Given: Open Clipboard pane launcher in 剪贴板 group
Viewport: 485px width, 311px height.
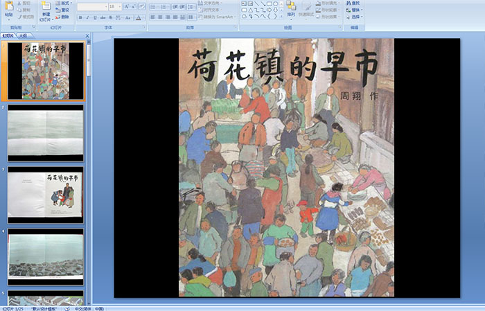Looking at the screenshot, I should [x=34, y=27].
